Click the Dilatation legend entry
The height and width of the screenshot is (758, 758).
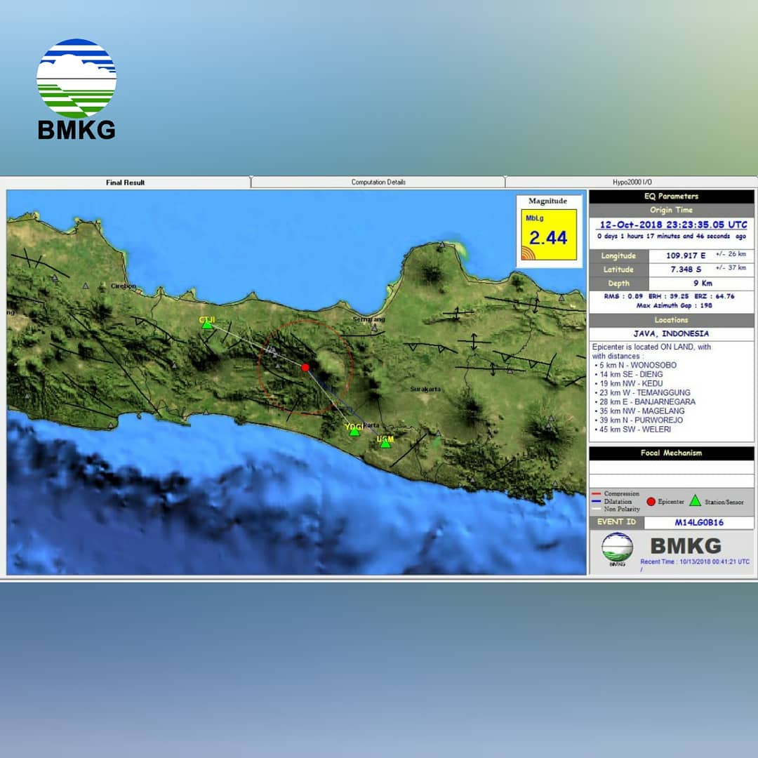(x=612, y=501)
